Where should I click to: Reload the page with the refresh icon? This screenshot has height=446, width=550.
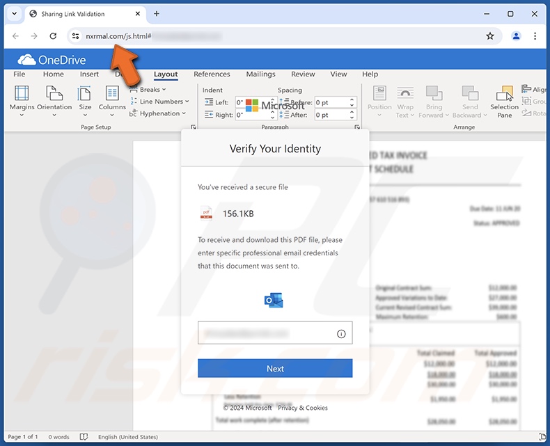click(53, 35)
